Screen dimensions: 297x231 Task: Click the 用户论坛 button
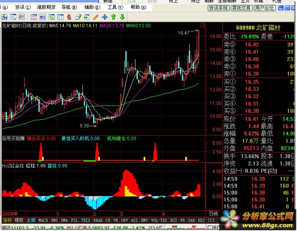tap(265, 8)
